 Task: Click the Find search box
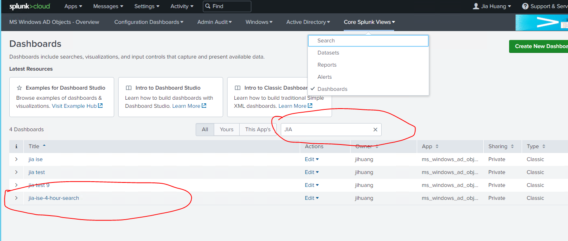pos(227,6)
